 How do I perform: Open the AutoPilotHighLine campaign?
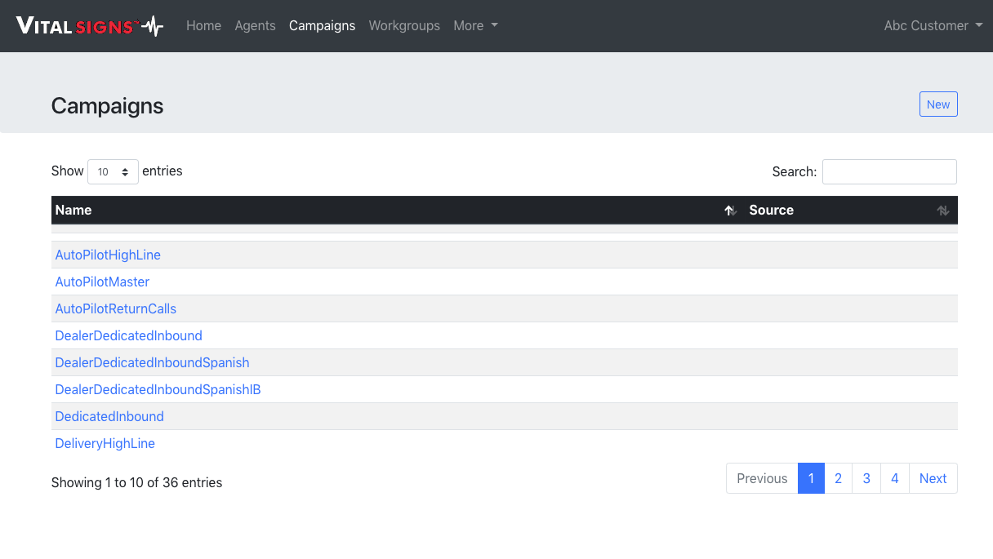coord(108,255)
